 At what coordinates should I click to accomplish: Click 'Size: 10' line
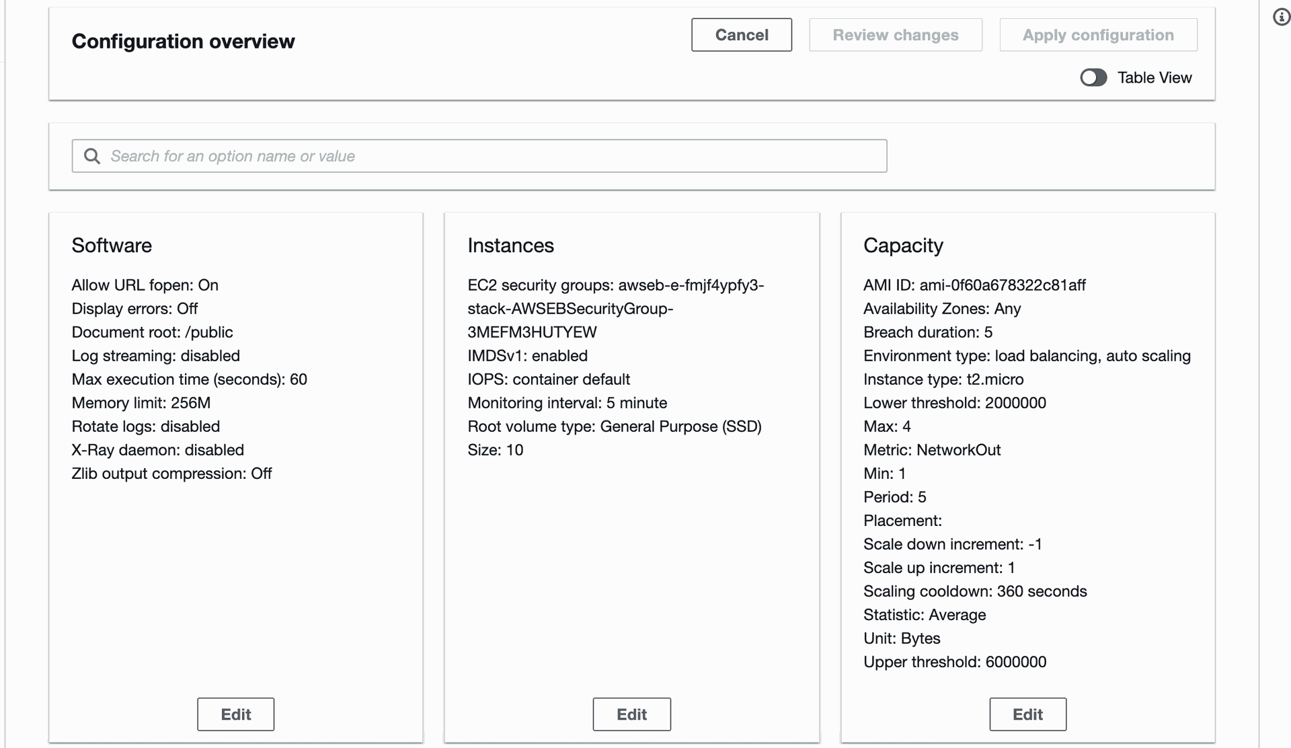pyautogui.click(x=495, y=450)
